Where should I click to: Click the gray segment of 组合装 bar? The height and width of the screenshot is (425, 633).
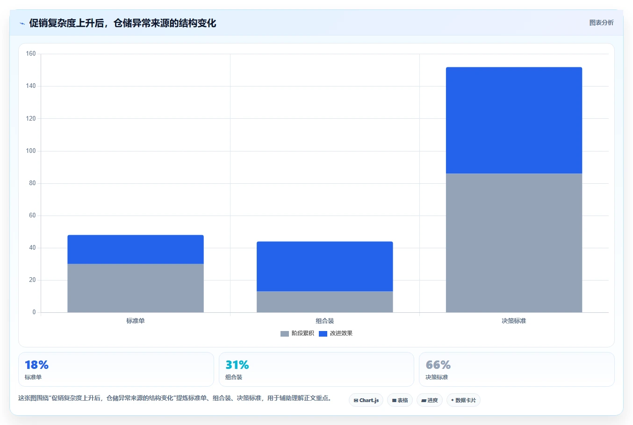click(x=325, y=302)
